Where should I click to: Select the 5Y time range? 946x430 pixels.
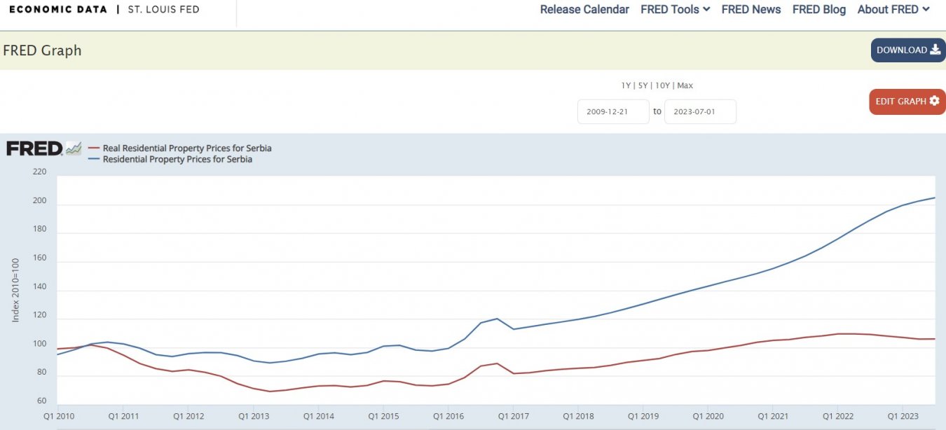[x=643, y=85]
